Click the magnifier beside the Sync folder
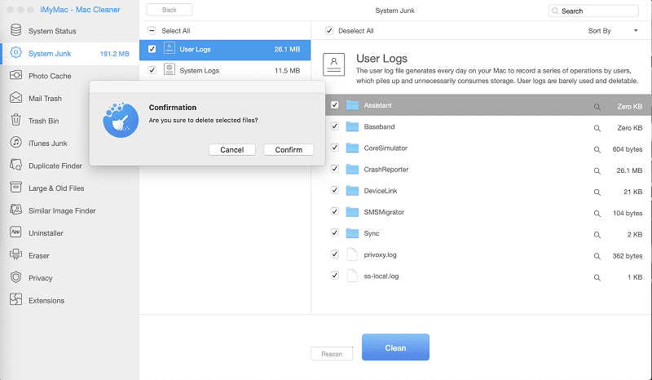 (x=597, y=235)
